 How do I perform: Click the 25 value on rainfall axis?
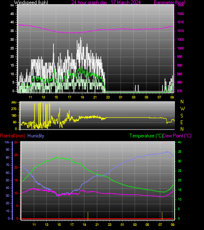point(16,155)
